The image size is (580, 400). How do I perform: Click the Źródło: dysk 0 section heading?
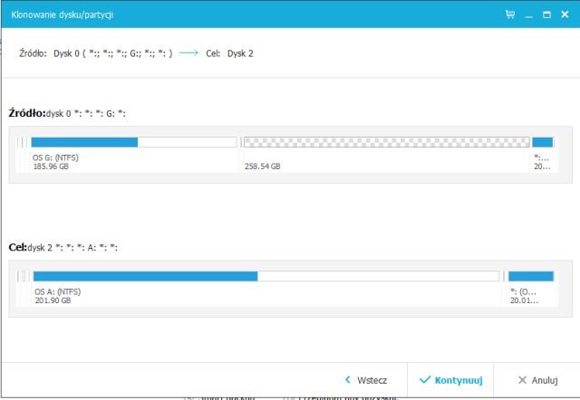[x=67, y=113]
